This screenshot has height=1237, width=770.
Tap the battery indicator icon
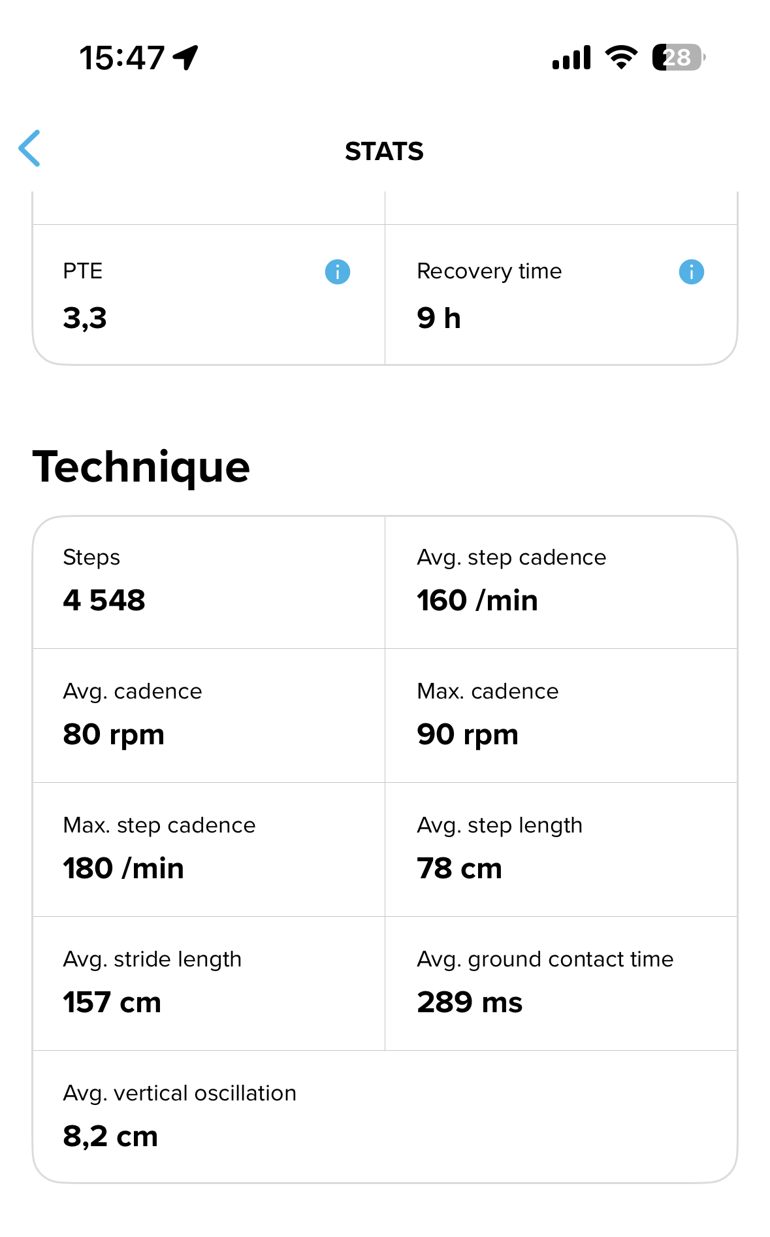tap(679, 58)
